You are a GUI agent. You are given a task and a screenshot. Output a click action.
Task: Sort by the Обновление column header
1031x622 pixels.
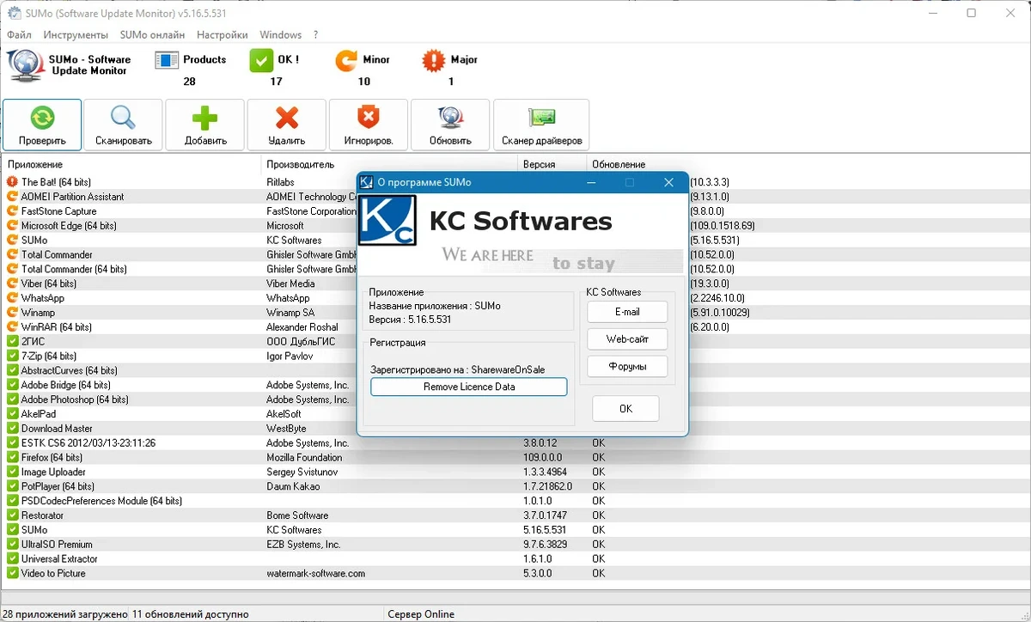point(808,164)
